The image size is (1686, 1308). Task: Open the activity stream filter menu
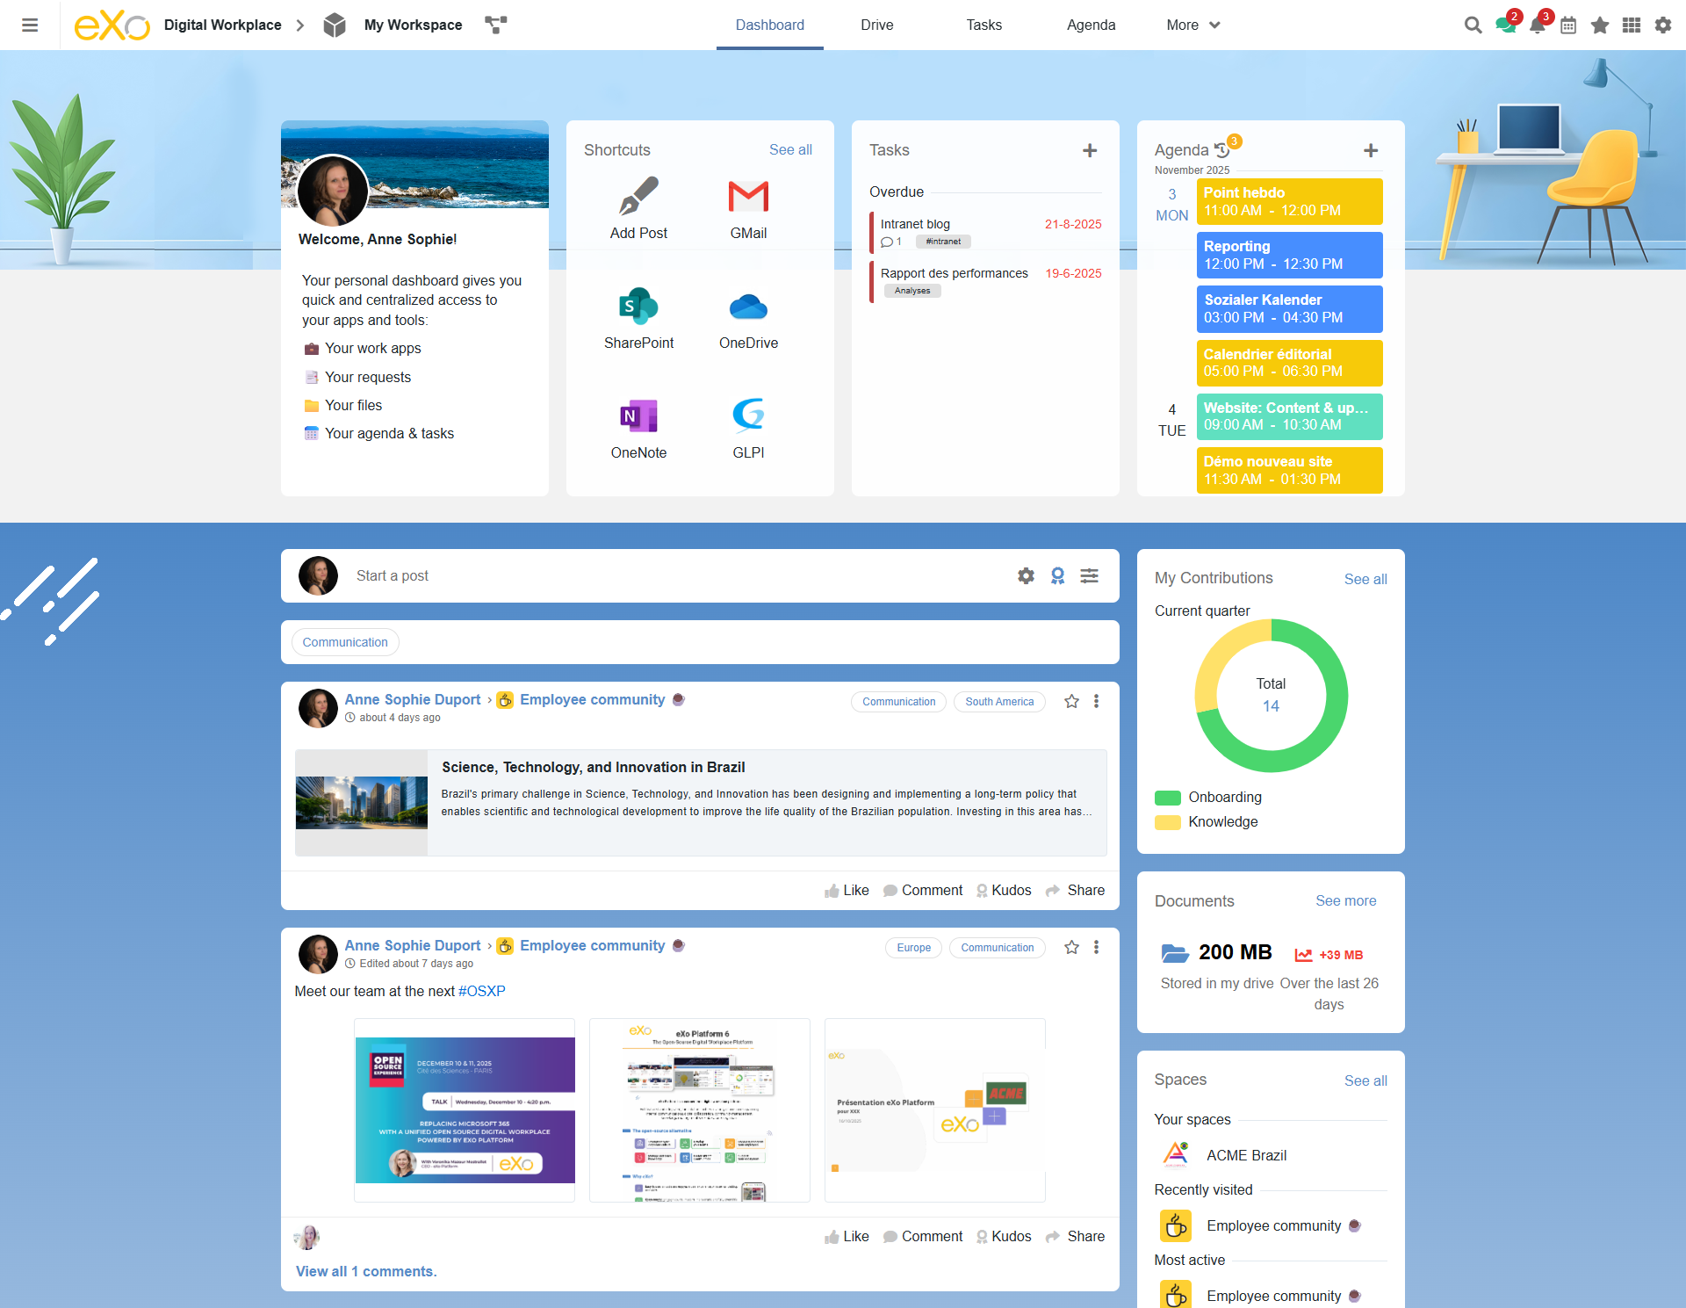(1089, 575)
